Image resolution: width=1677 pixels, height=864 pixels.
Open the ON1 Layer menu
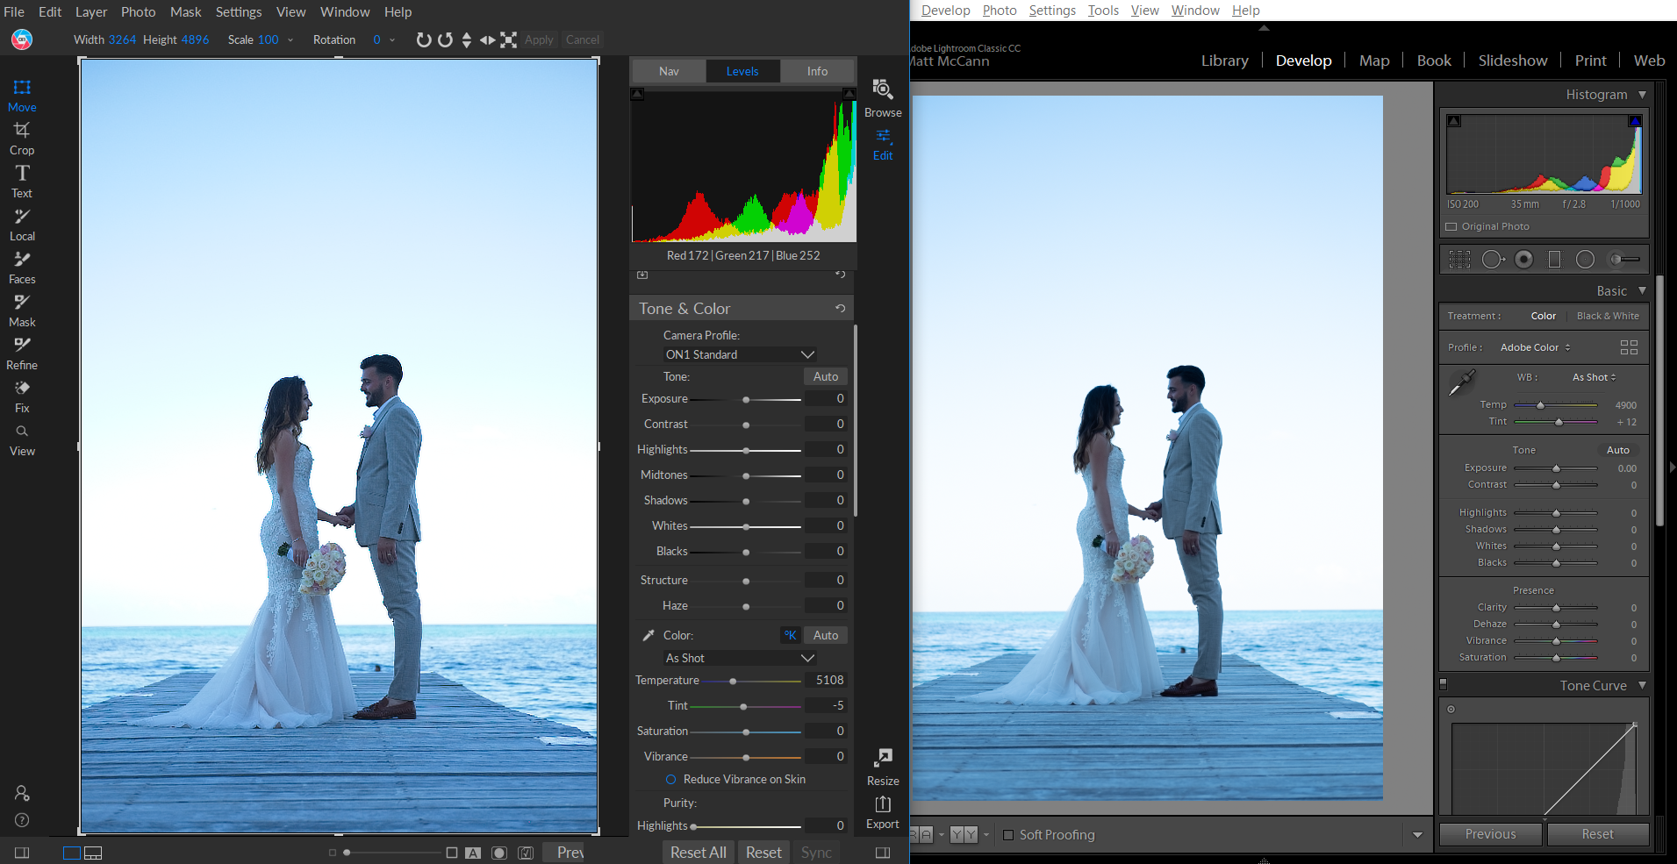click(x=91, y=11)
